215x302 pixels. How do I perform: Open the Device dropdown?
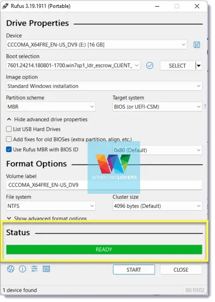(98, 45)
